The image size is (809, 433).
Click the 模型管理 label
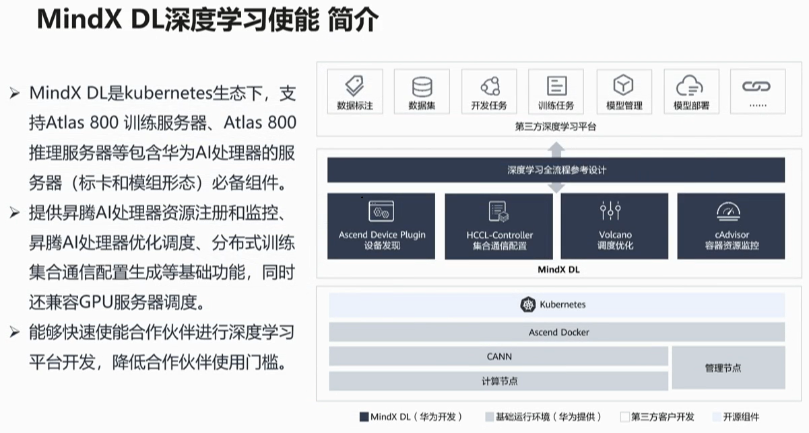tap(624, 106)
